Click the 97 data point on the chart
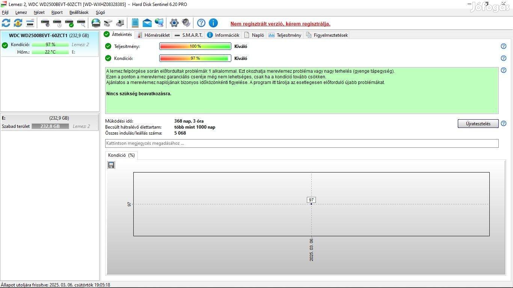513x288 pixels. click(311, 204)
